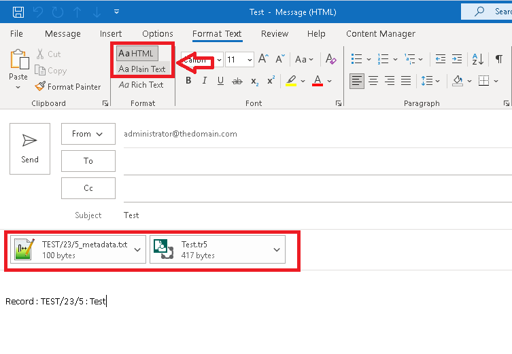The height and width of the screenshot is (354, 512).
Task: Save the message with the floppy disk icon
Action: coord(18,12)
